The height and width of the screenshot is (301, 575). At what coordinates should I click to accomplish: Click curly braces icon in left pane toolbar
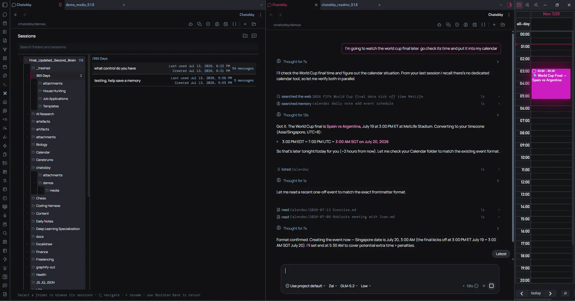pos(234,24)
